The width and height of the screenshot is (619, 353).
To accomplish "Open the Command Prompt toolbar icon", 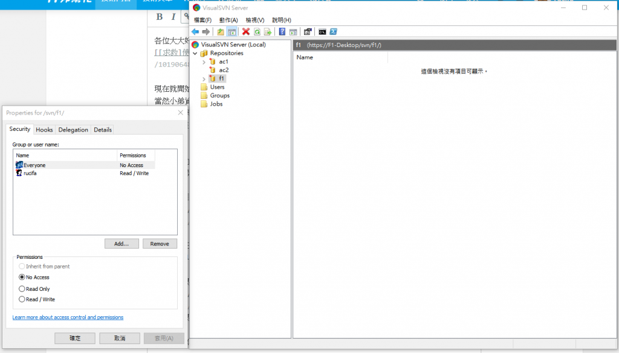I will point(322,32).
